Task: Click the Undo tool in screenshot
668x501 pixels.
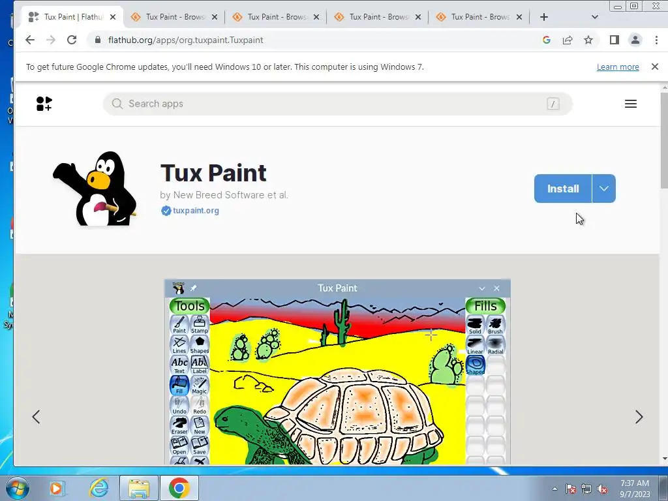Action: (x=179, y=406)
